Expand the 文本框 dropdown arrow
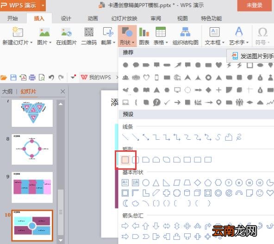The height and width of the screenshot is (244, 274). tap(223, 42)
